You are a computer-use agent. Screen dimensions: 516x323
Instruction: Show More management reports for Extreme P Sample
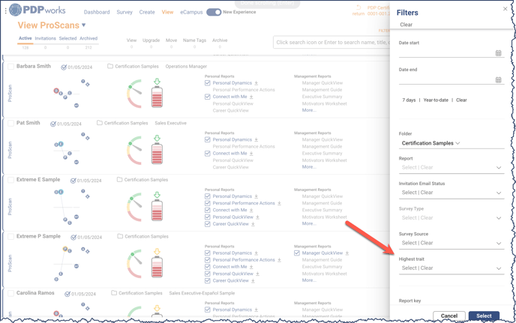(x=309, y=280)
